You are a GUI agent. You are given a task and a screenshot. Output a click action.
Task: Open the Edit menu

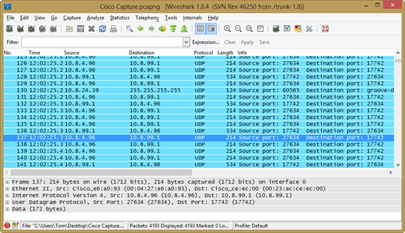click(24, 18)
